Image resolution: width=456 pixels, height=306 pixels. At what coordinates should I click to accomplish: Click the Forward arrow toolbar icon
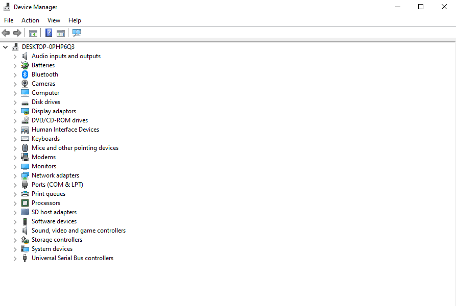(17, 33)
